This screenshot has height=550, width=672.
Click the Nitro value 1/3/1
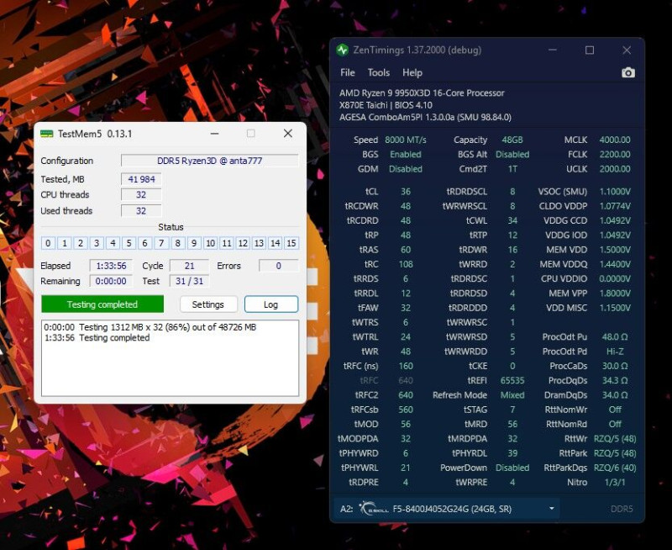pos(615,482)
